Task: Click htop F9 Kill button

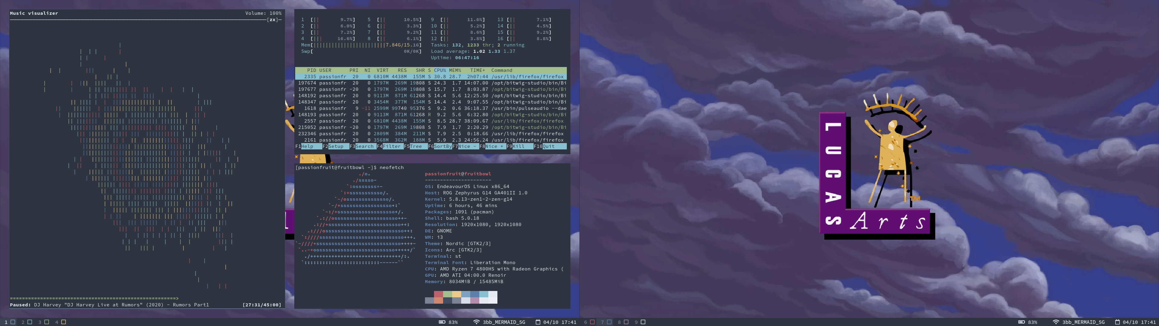Action: (520, 146)
